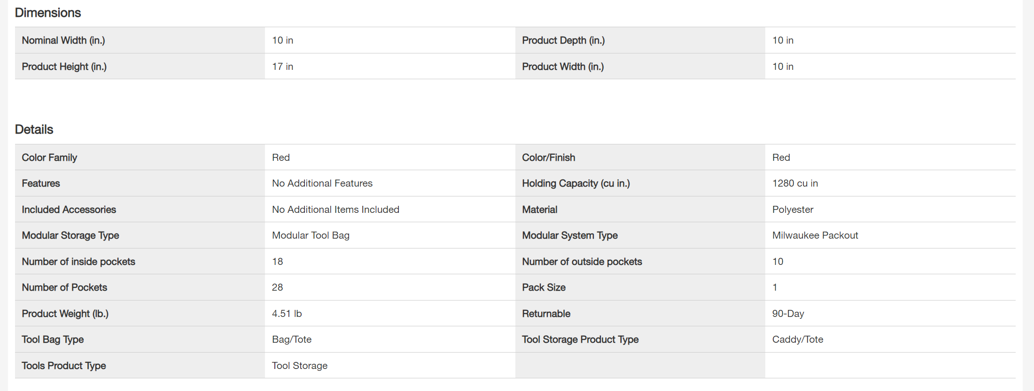Screen dimensions: 1034x391
Task: Click the Product Weight value 4.51 lb
Action: coord(287,314)
